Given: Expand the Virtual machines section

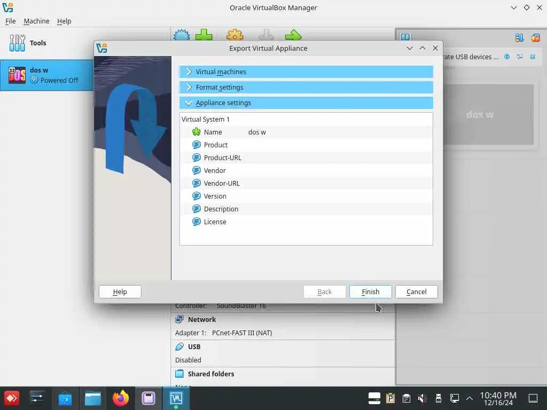Looking at the screenshot, I should [x=306, y=72].
